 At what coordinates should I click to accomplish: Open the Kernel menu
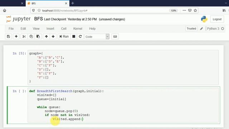[x=78, y=29]
